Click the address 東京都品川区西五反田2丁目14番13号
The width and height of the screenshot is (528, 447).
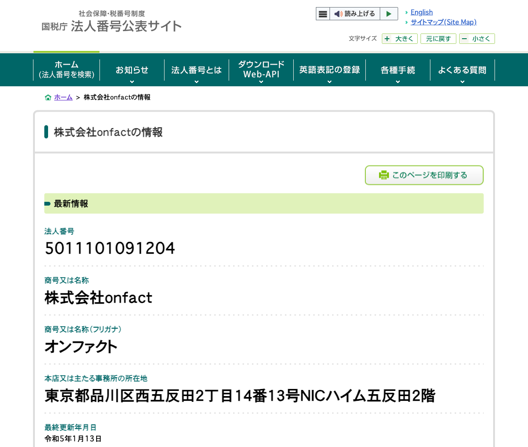(172, 396)
